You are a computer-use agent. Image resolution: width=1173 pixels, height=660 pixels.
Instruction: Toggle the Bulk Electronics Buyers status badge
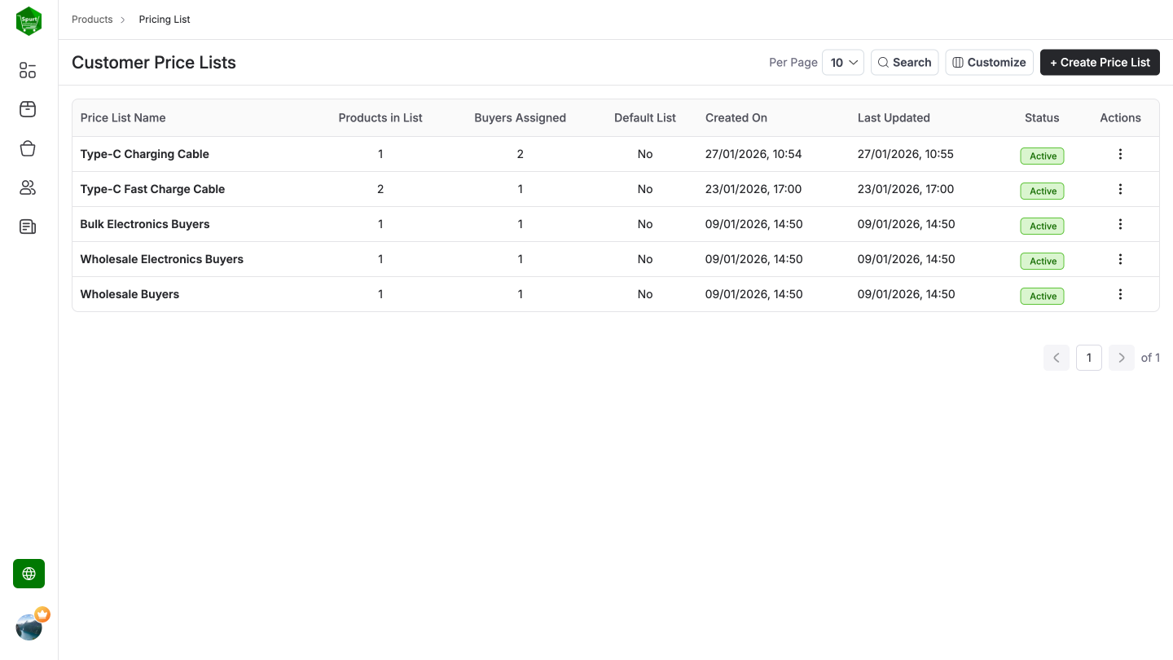point(1042,226)
